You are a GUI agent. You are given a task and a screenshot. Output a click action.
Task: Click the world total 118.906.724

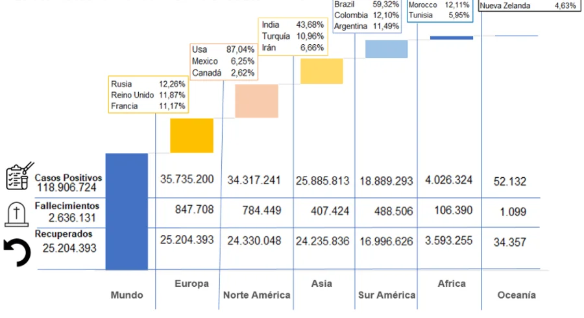[67, 188]
